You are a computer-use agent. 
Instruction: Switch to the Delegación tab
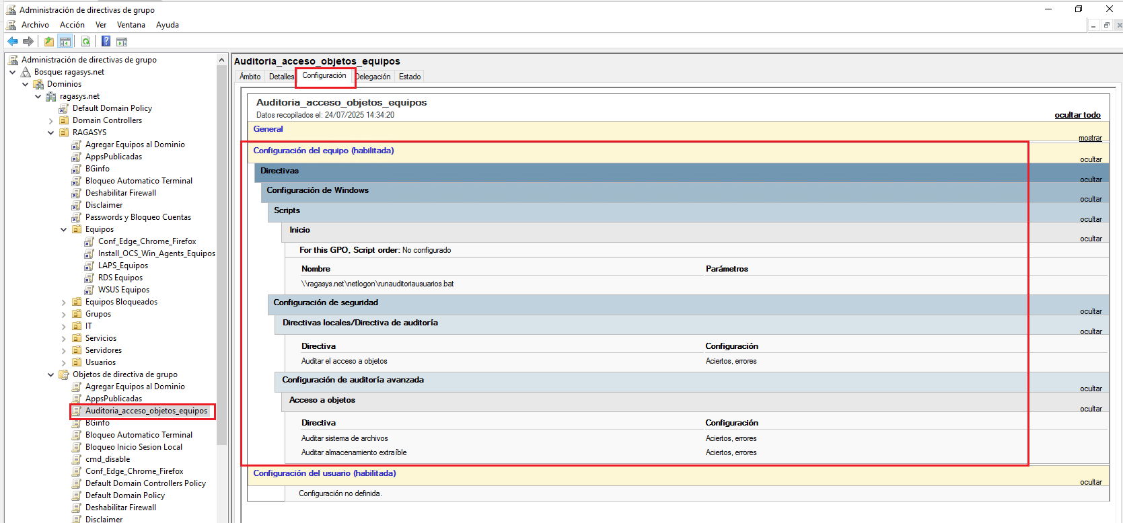click(x=373, y=77)
